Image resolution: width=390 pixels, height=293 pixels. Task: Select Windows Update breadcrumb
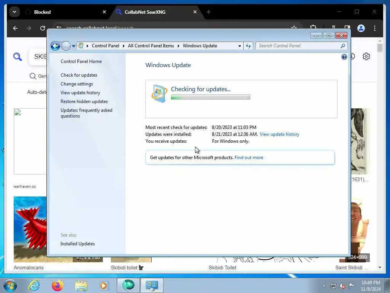(x=200, y=46)
